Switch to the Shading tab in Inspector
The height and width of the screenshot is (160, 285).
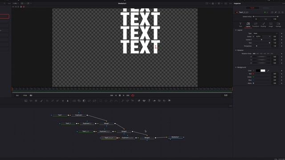pos(263,25)
